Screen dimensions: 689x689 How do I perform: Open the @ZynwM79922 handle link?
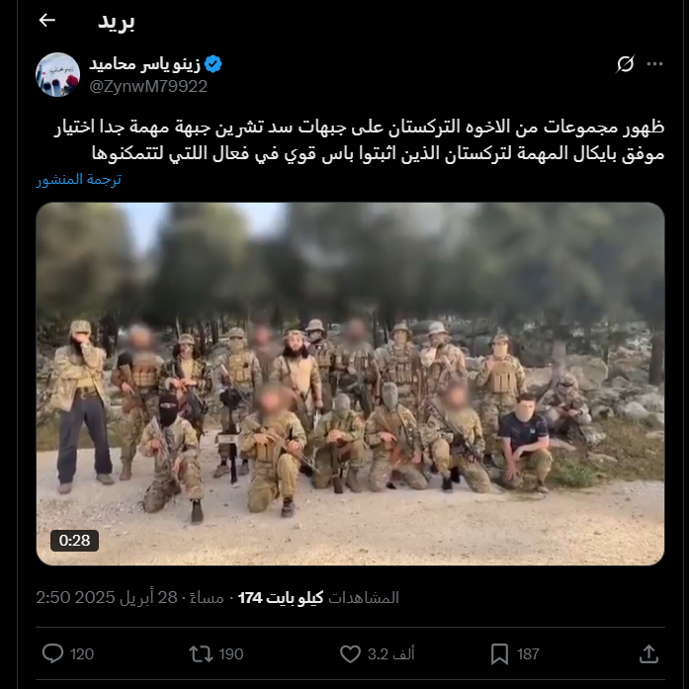[148, 87]
